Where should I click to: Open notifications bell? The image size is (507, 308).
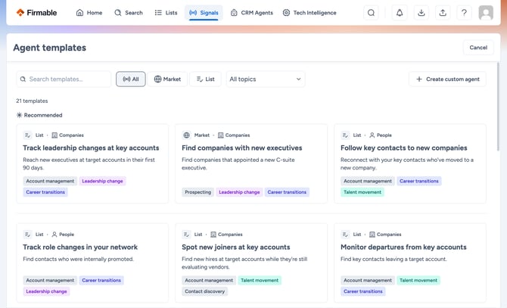(x=400, y=13)
